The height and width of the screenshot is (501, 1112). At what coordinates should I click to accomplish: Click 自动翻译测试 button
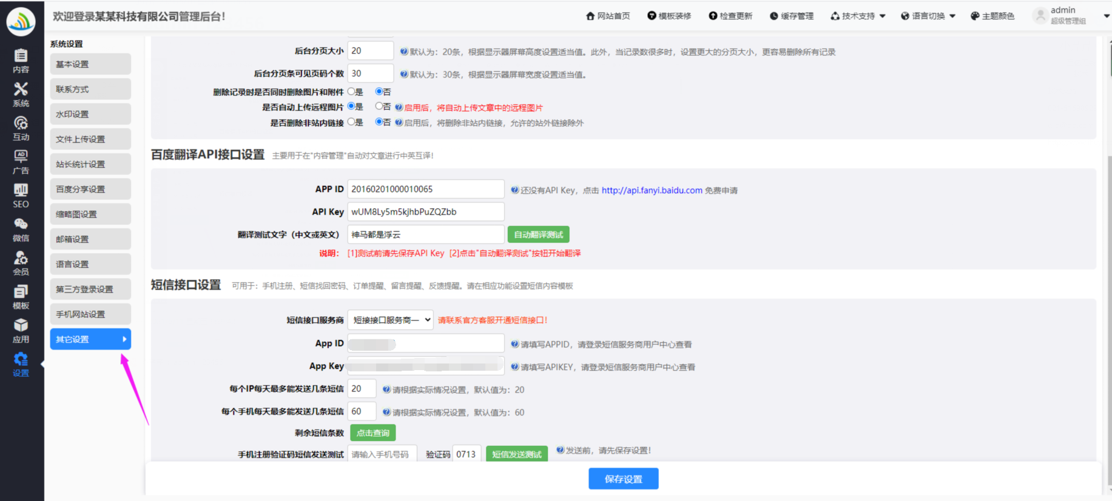(x=538, y=234)
